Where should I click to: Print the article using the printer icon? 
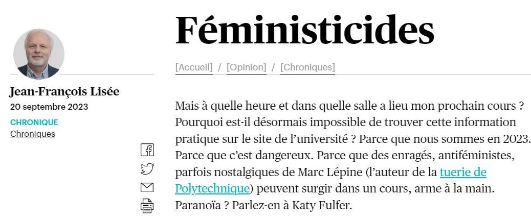tap(147, 206)
